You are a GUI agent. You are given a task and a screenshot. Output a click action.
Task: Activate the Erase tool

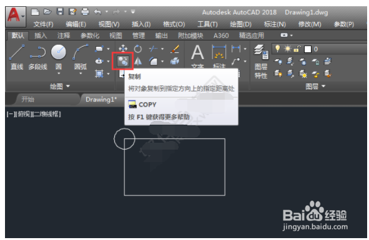point(175,49)
